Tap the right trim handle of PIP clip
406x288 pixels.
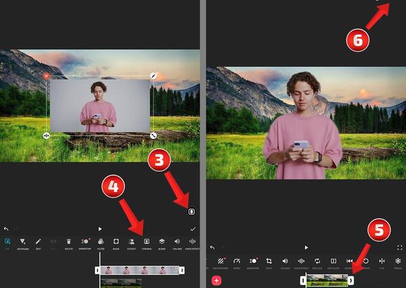click(182, 270)
